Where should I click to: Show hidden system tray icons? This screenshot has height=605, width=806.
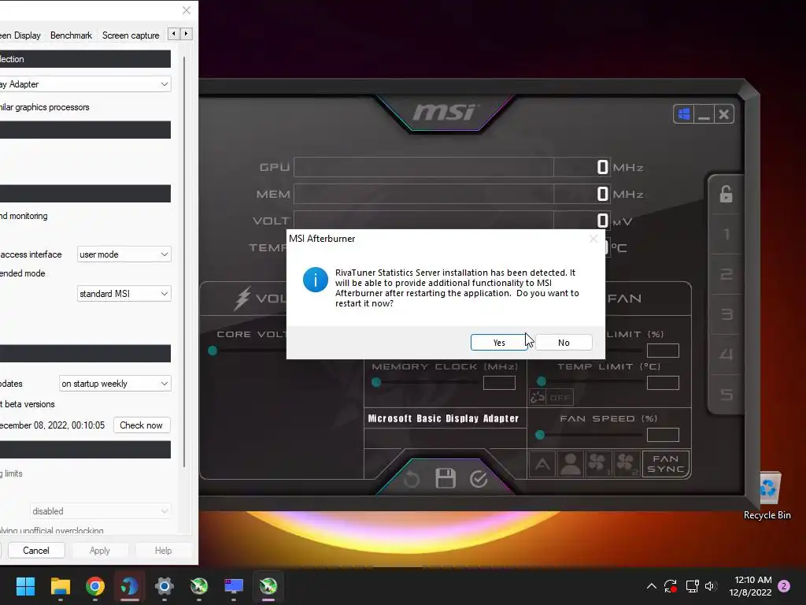(x=651, y=586)
